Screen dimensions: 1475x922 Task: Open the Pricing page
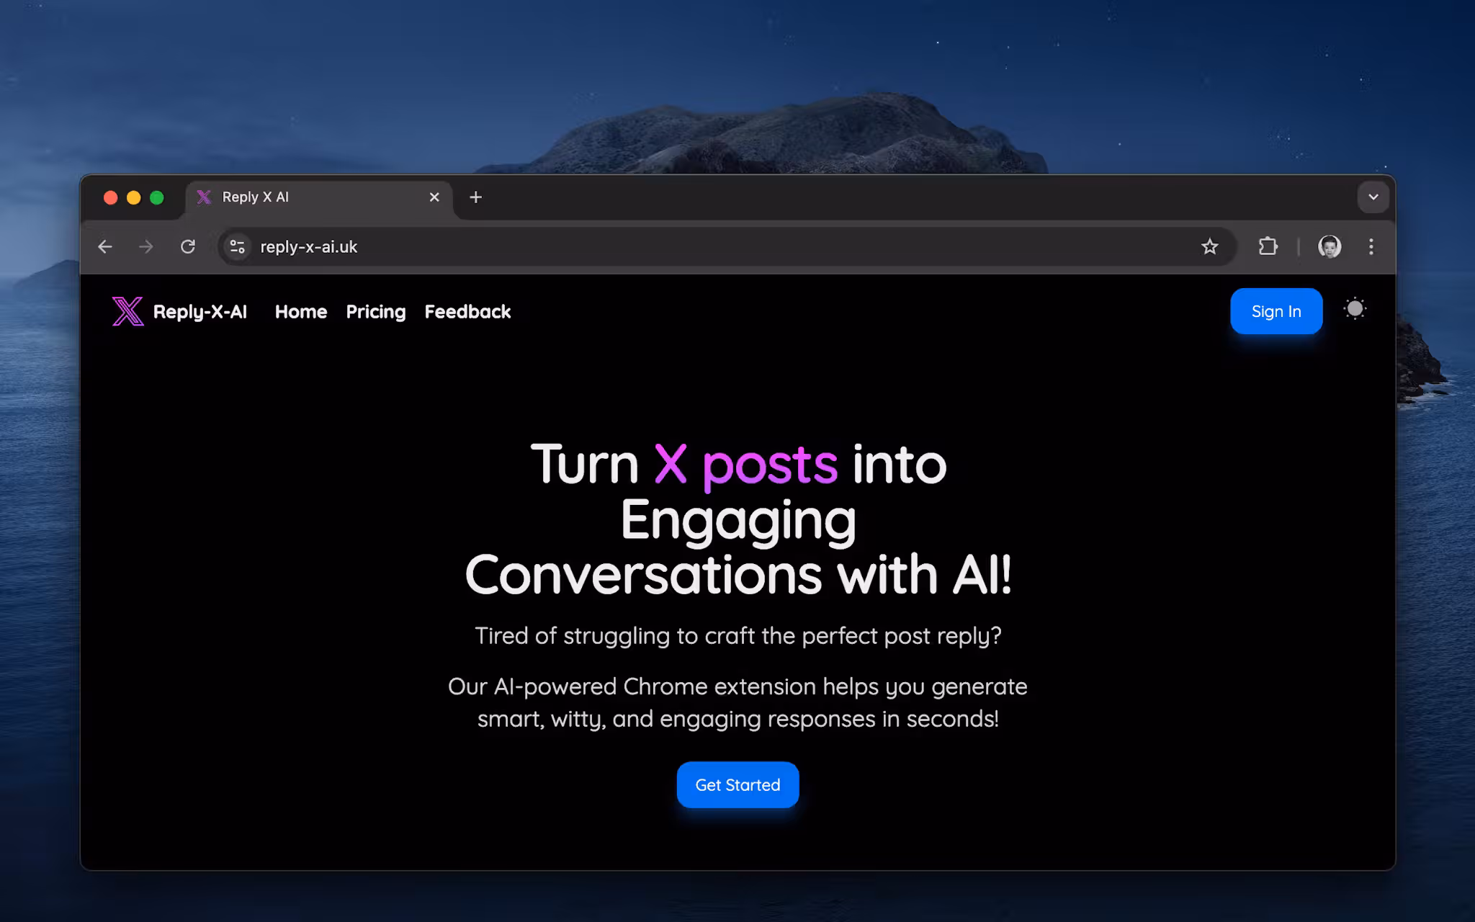pyautogui.click(x=376, y=312)
